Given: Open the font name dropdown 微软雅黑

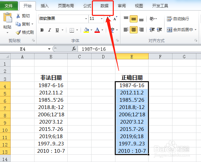Looking at the screenshot, I should click(86, 19).
